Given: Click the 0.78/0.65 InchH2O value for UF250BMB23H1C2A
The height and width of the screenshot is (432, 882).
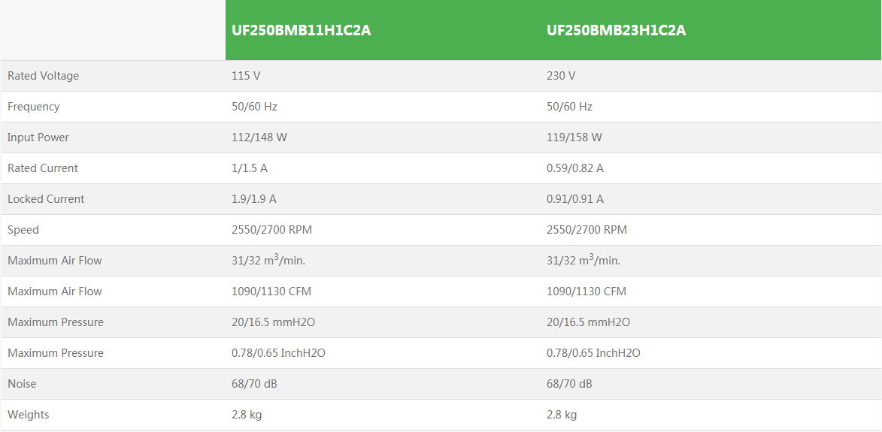Looking at the screenshot, I should [593, 353].
